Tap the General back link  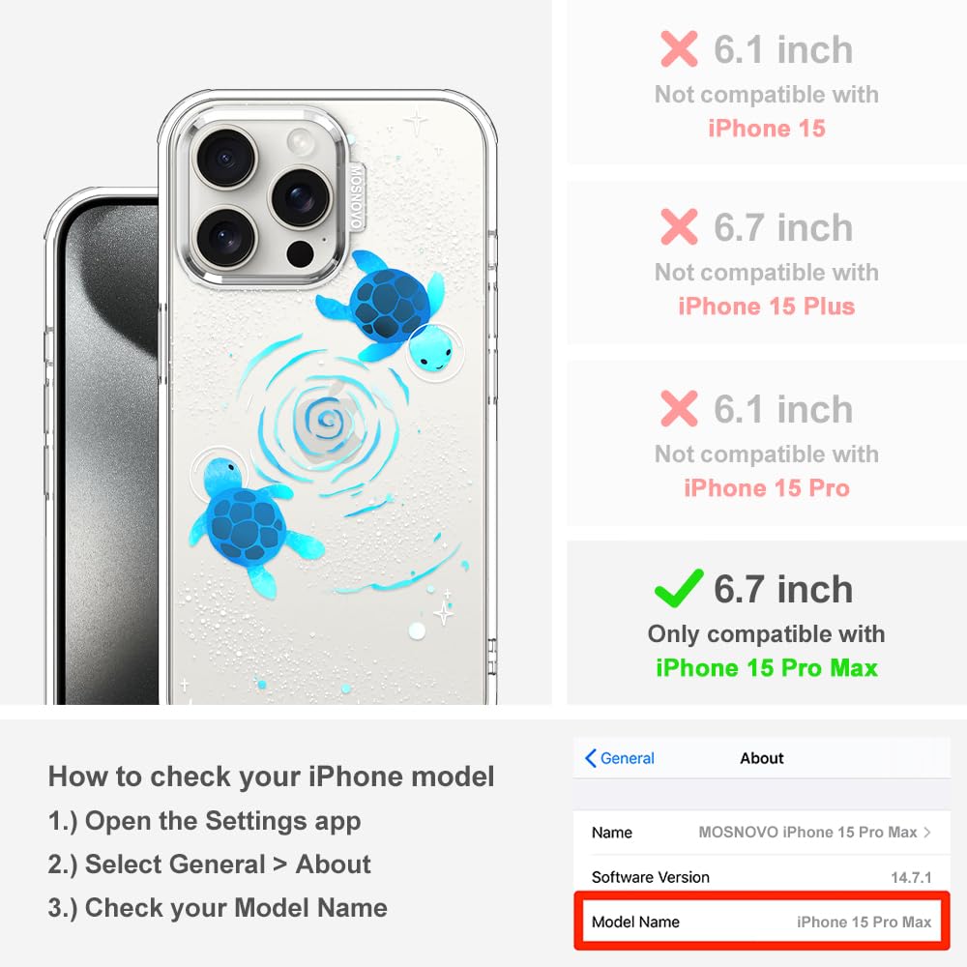tap(620, 758)
